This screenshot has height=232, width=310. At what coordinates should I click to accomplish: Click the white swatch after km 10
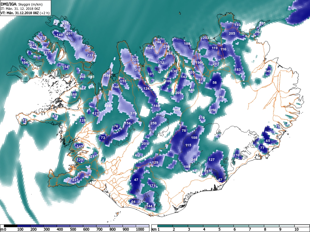[x=302, y=226]
